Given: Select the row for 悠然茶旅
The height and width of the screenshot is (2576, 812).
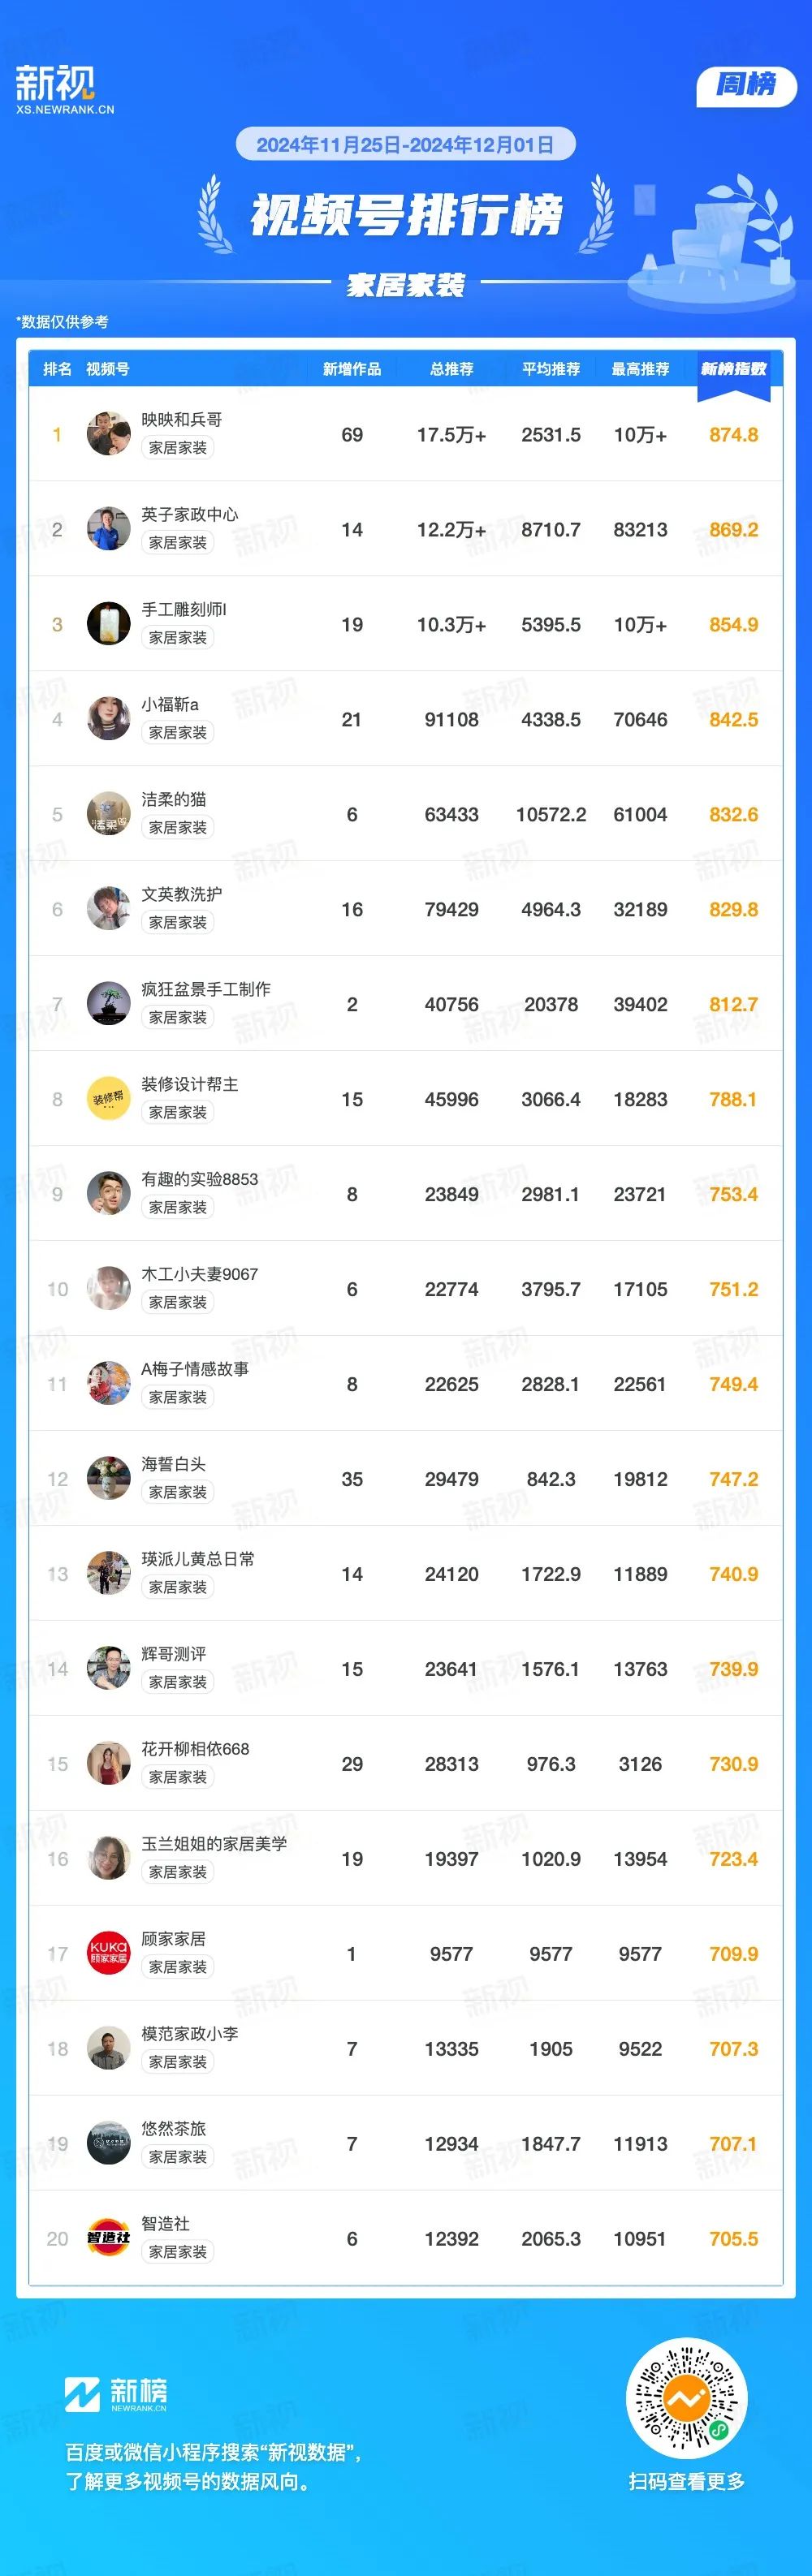Looking at the screenshot, I should 405,2143.
